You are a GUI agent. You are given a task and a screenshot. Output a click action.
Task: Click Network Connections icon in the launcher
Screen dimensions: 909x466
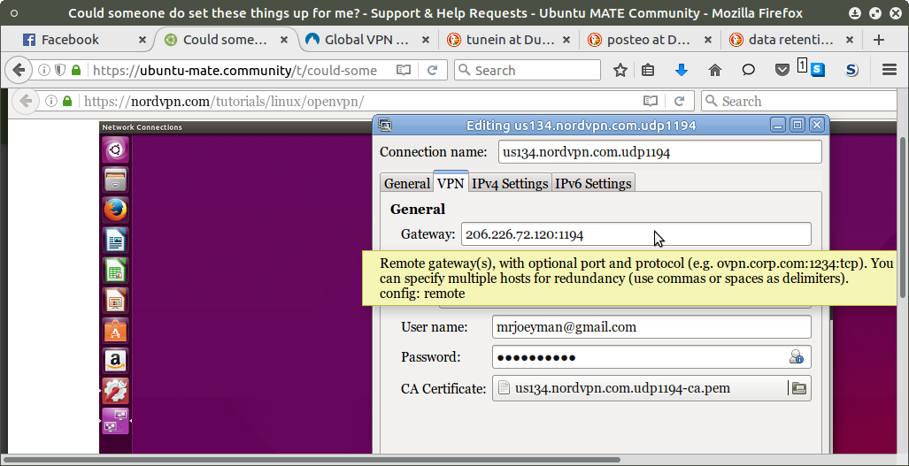[x=115, y=421]
